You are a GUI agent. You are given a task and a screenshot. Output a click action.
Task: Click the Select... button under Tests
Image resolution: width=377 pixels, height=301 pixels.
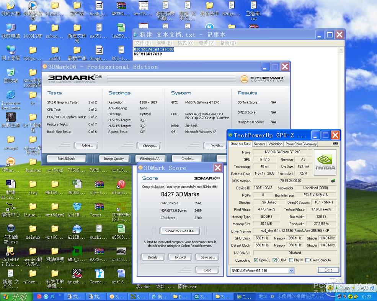point(87,146)
